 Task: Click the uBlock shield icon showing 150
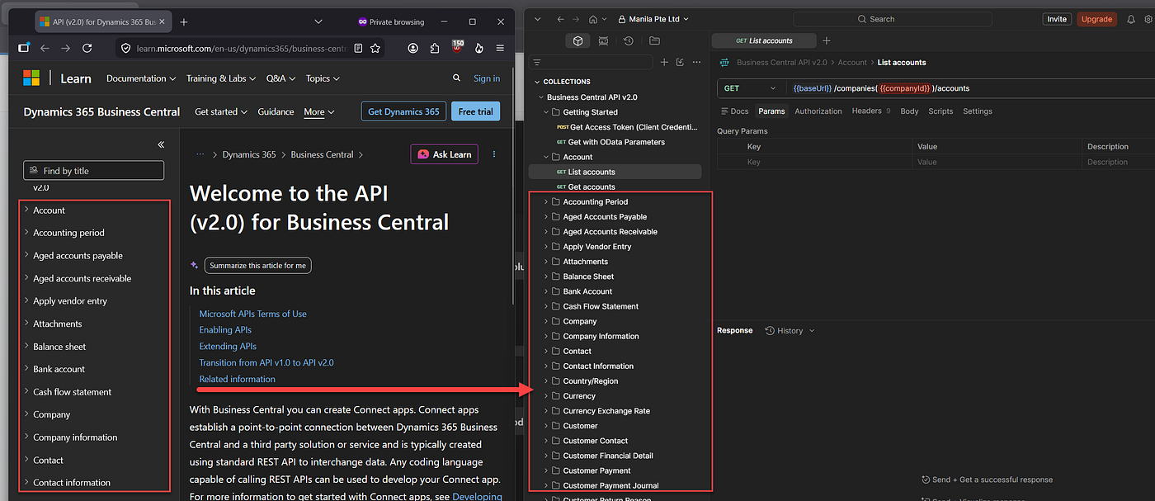click(x=458, y=47)
